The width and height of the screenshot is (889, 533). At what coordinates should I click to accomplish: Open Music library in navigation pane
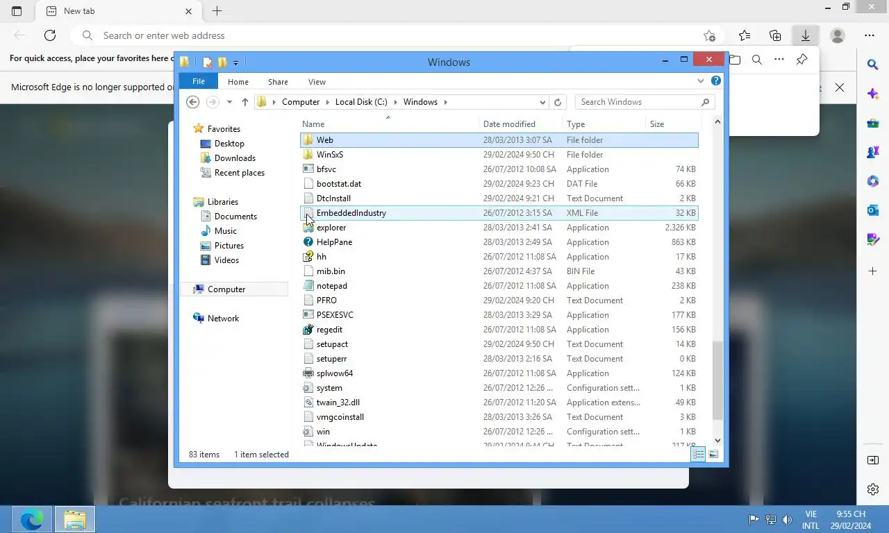point(225,231)
